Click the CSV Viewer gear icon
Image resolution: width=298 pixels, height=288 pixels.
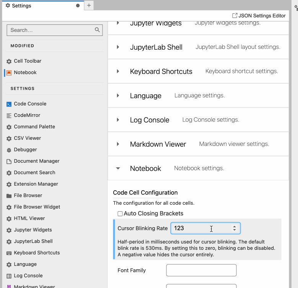[9, 138]
